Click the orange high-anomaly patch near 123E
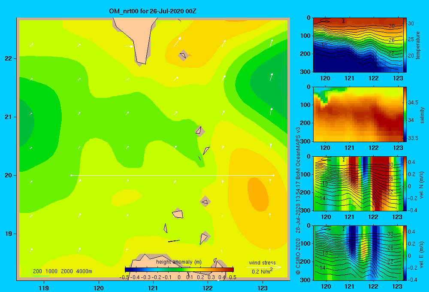429x292 pixels. click(x=258, y=194)
